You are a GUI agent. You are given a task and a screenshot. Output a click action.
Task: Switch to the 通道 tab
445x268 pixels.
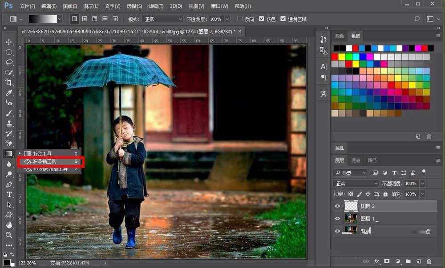(356, 160)
